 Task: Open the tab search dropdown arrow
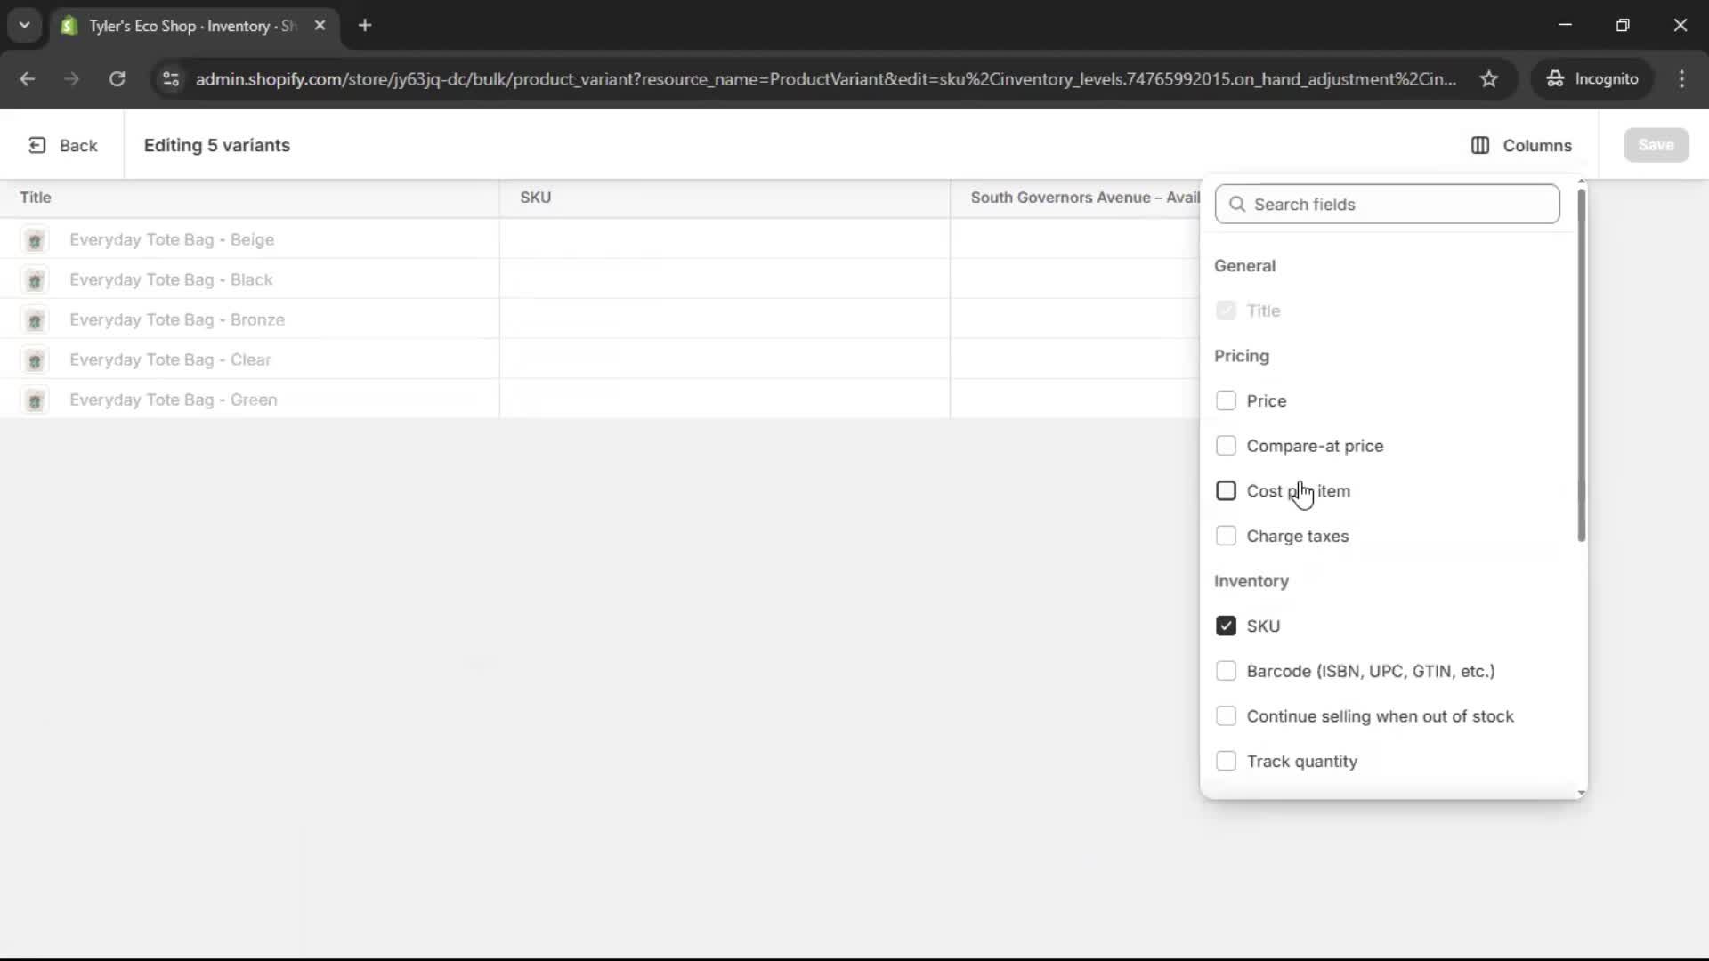[x=24, y=25]
